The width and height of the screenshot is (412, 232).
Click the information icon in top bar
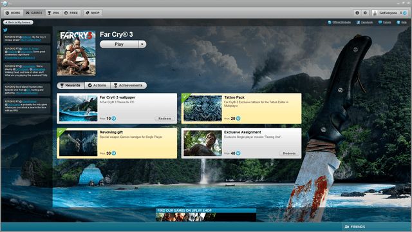click(357, 13)
